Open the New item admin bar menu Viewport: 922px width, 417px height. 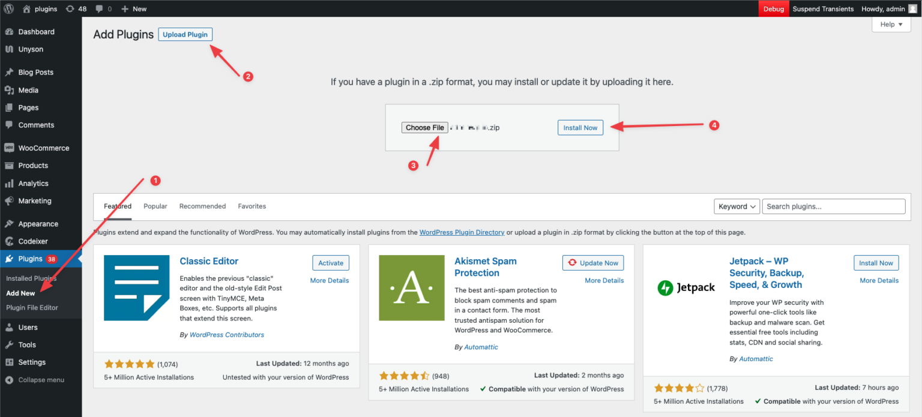(x=133, y=8)
